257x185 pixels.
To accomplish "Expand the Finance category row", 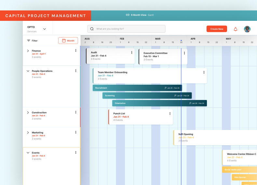I will click(28, 51).
